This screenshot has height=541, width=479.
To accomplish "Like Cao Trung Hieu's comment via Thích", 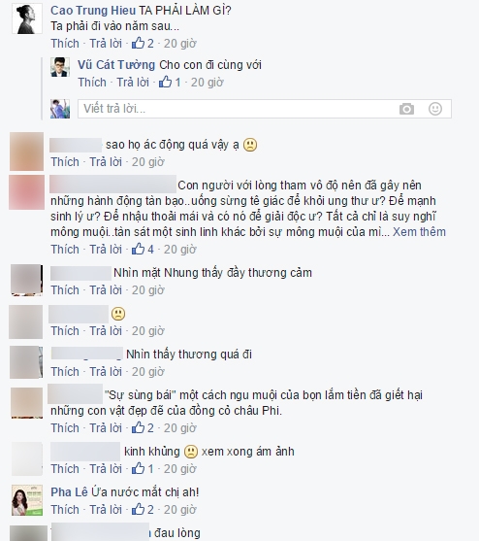I will point(65,44).
